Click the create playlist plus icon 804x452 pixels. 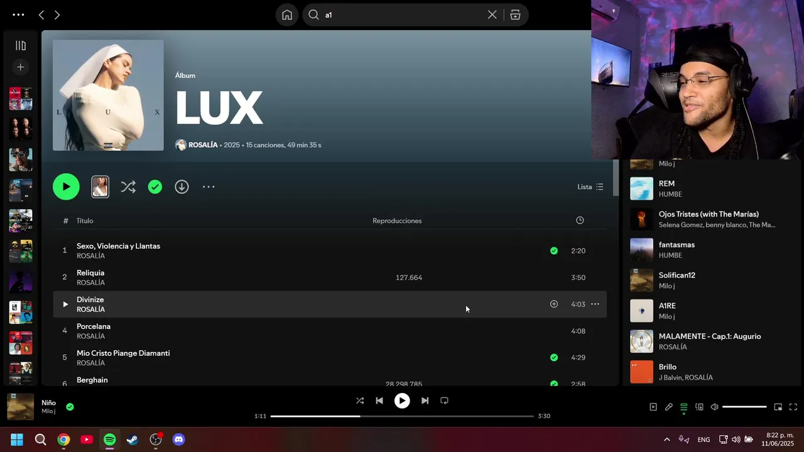[21, 67]
